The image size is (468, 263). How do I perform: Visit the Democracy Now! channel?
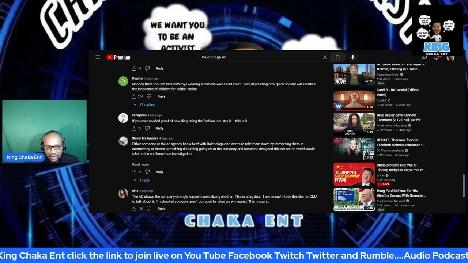(x=388, y=75)
